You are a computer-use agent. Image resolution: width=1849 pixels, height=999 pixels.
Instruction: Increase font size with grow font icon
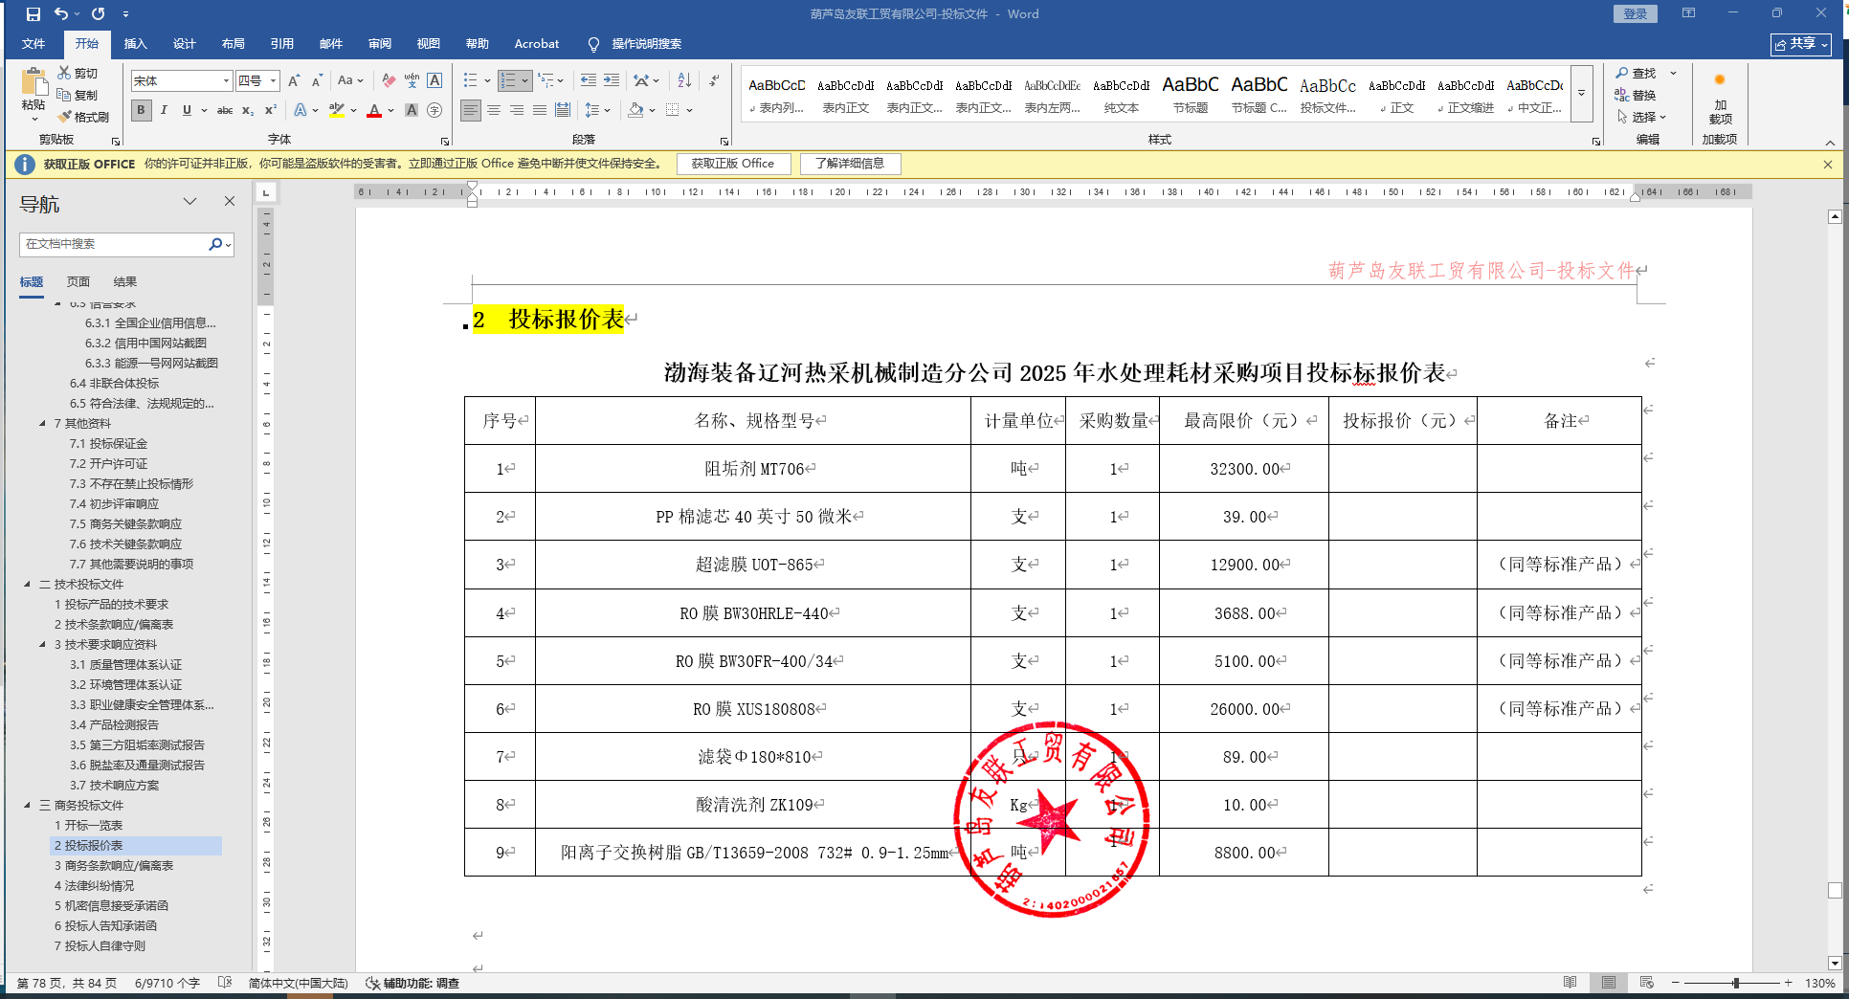point(294,80)
